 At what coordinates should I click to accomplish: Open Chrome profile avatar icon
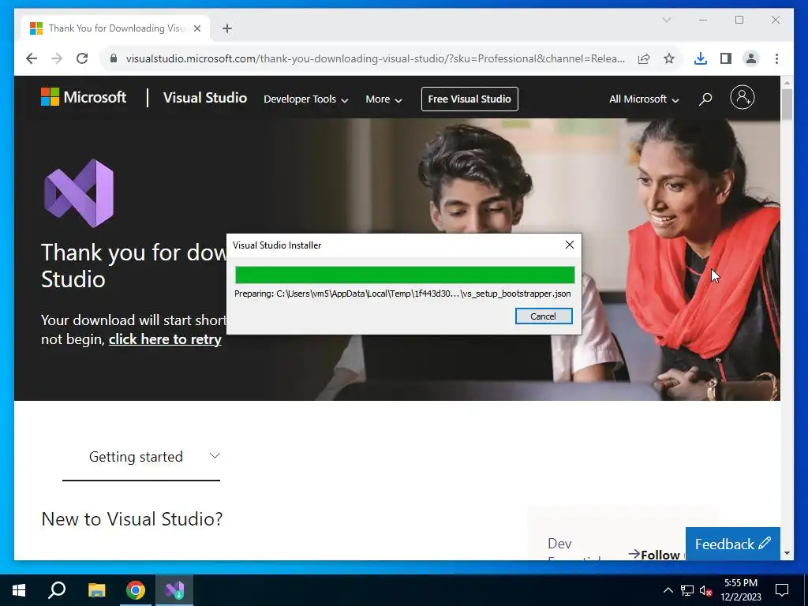751,58
